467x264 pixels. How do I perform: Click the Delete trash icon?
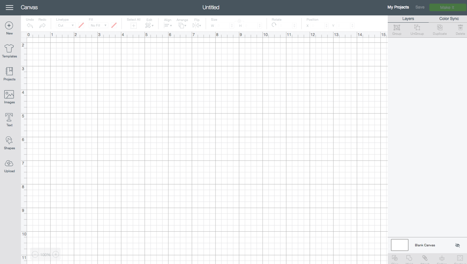[460, 28]
